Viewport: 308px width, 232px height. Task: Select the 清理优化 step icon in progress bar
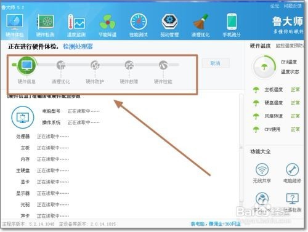[61, 65]
